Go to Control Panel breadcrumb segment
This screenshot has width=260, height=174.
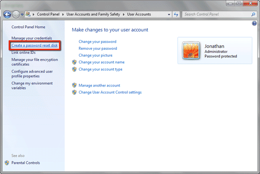[49, 14]
